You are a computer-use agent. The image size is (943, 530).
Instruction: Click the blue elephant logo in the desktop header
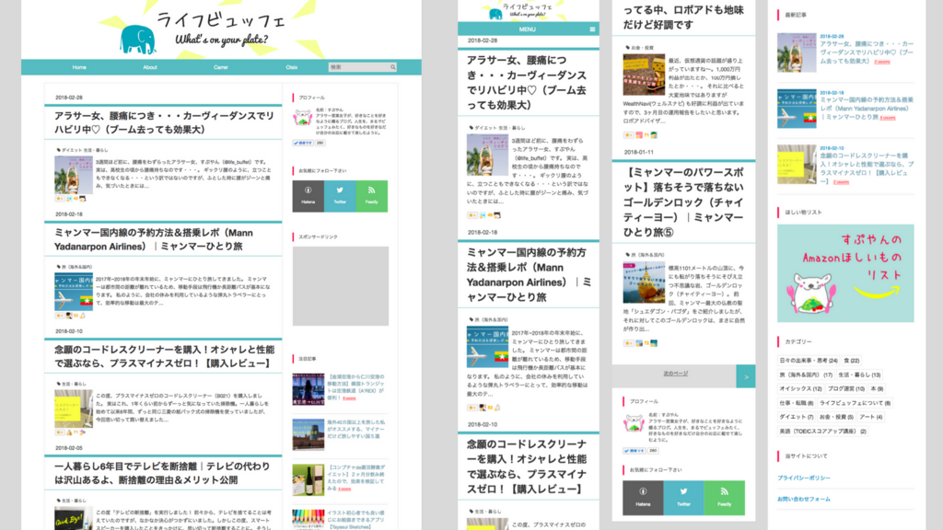(138, 40)
